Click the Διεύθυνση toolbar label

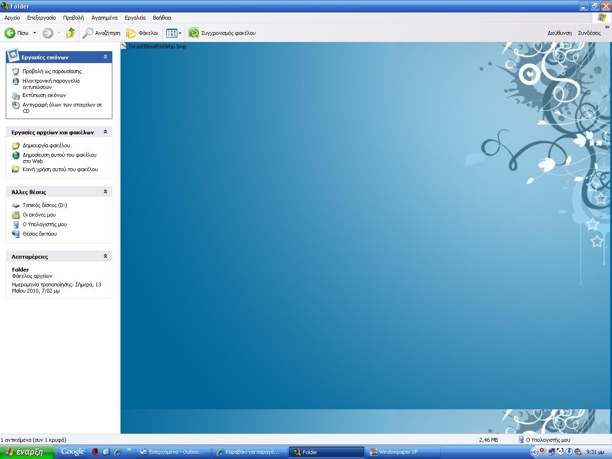[559, 33]
